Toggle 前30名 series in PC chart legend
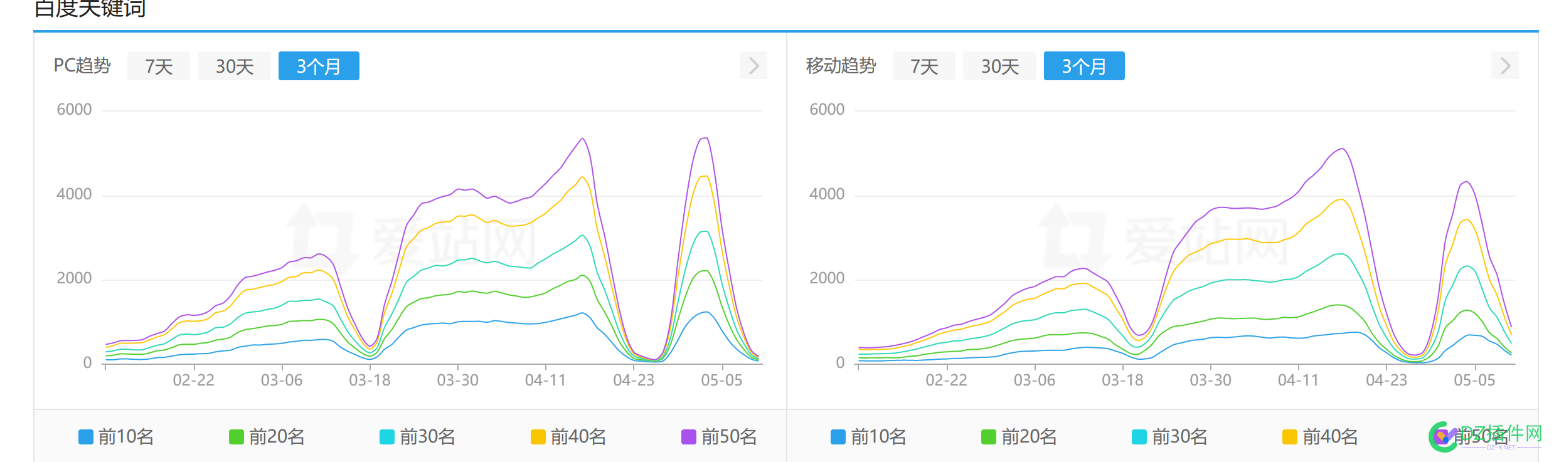Screen dimensions: 1554x462 pos(417,437)
